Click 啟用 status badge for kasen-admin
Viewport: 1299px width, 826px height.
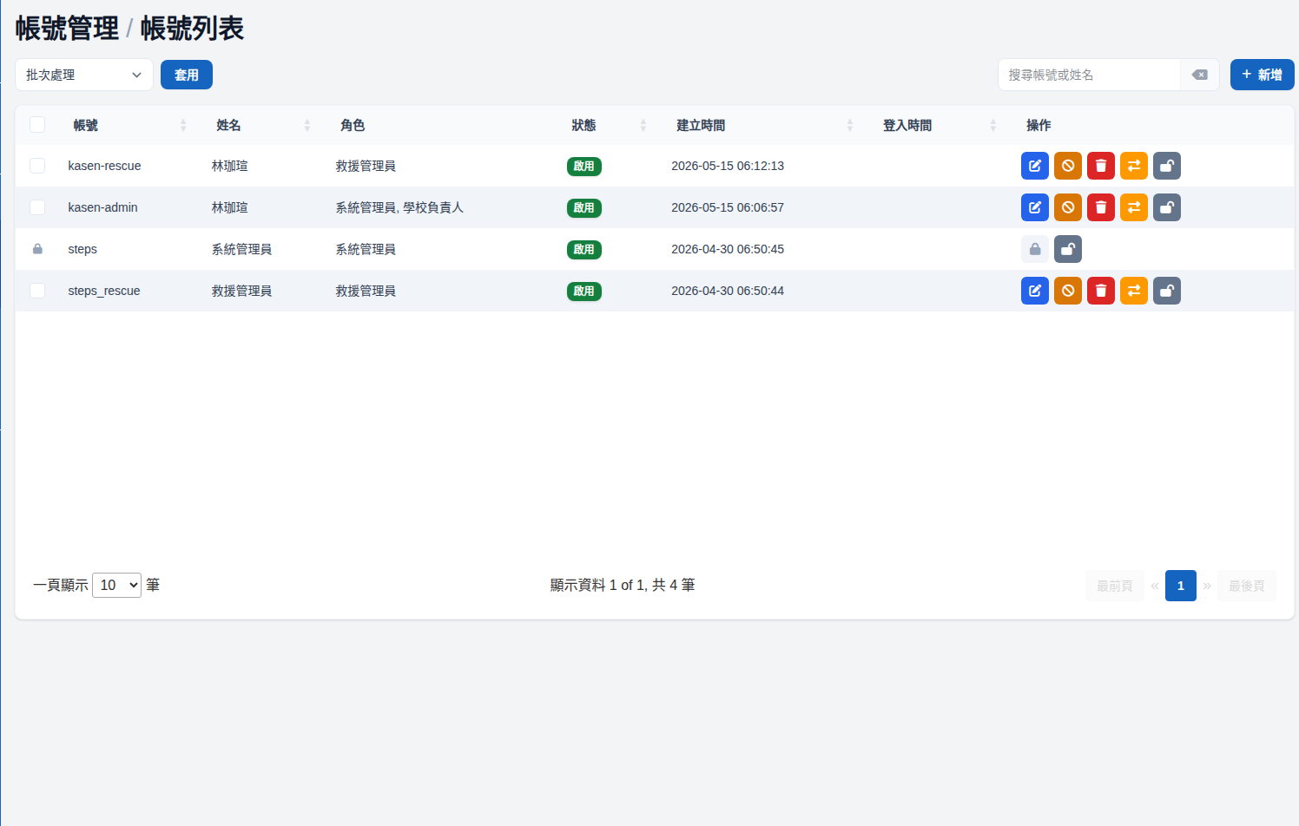tap(584, 208)
